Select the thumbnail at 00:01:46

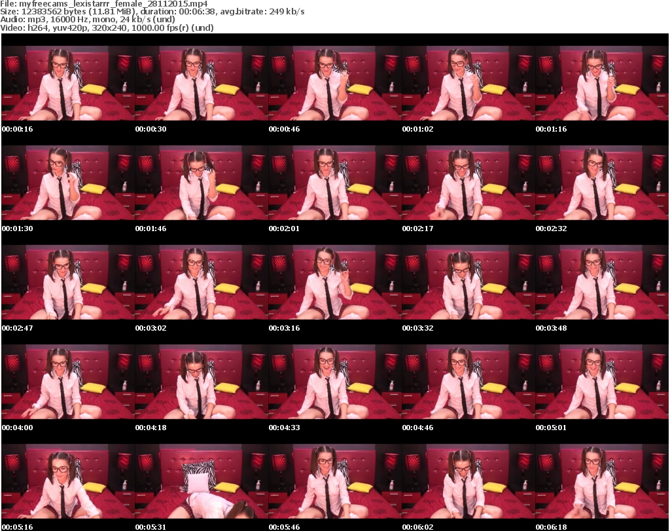[x=202, y=183]
